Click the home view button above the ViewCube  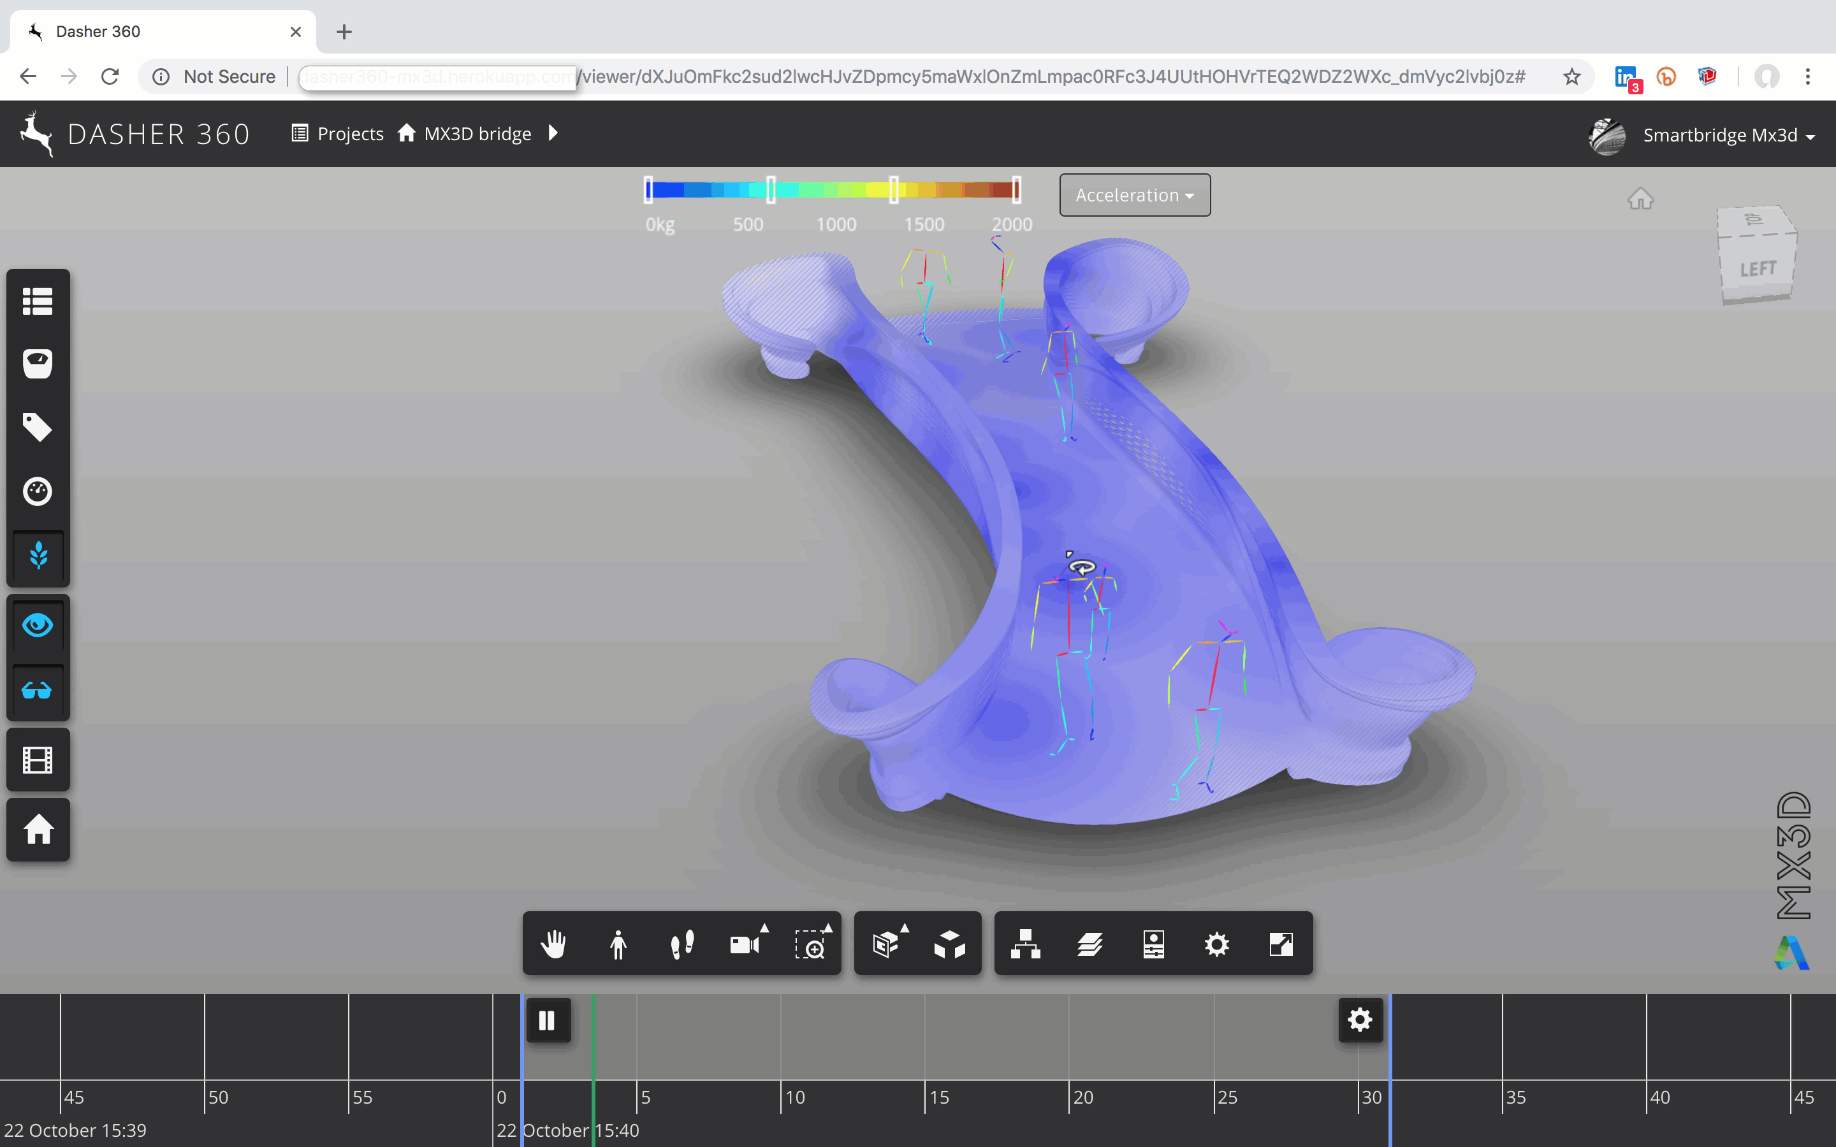[x=1641, y=199]
